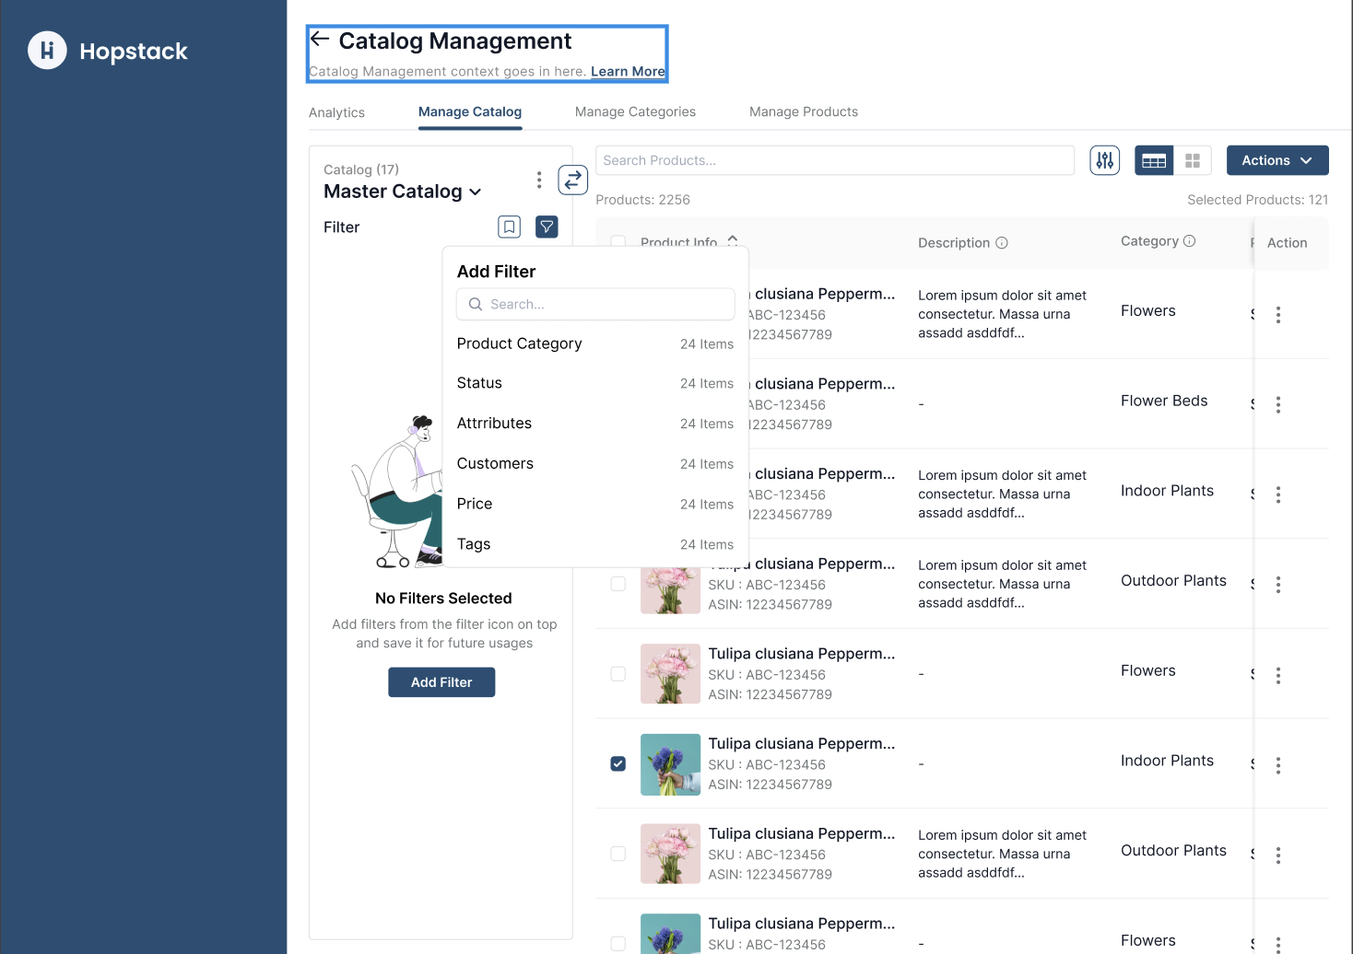Open row actions menu for Flower Beds product
This screenshot has height=954, width=1353.
[x=1277, y=405]
